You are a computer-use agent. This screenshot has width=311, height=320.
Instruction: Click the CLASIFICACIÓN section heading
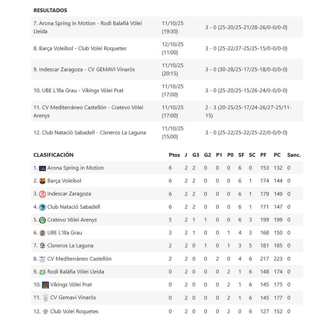pyautogui.click(x=53, y=155)
